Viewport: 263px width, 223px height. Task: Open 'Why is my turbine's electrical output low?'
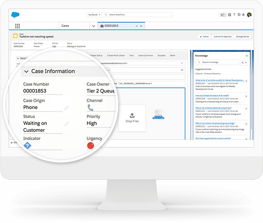point(213,108)
